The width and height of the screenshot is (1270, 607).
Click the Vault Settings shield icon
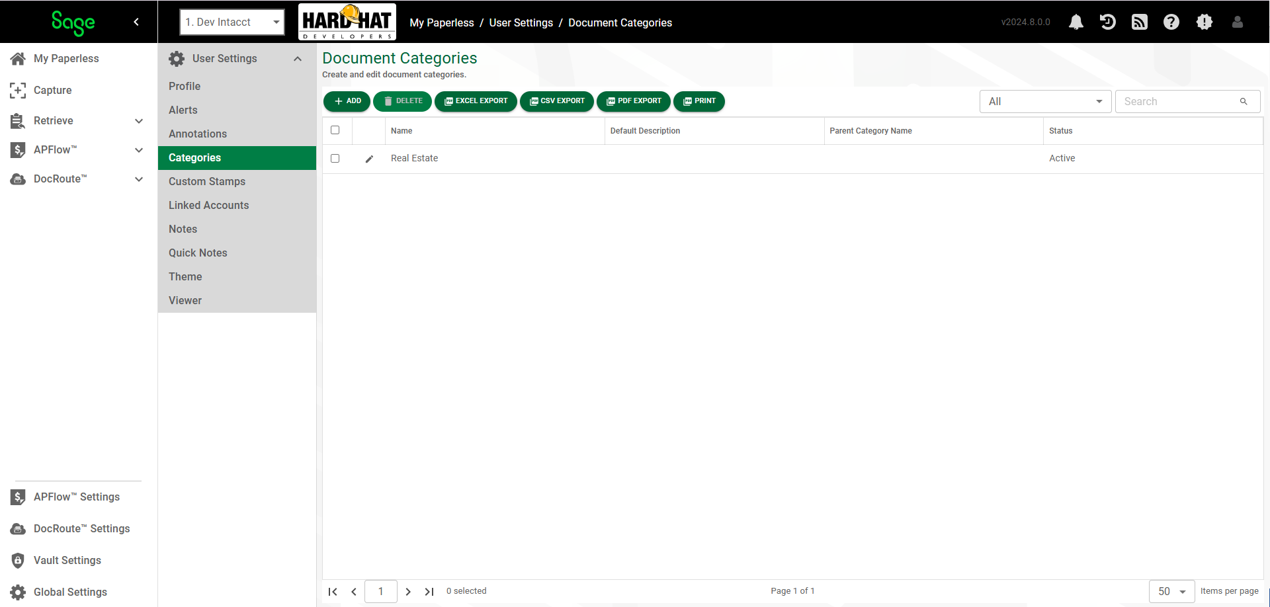point(18,560)
